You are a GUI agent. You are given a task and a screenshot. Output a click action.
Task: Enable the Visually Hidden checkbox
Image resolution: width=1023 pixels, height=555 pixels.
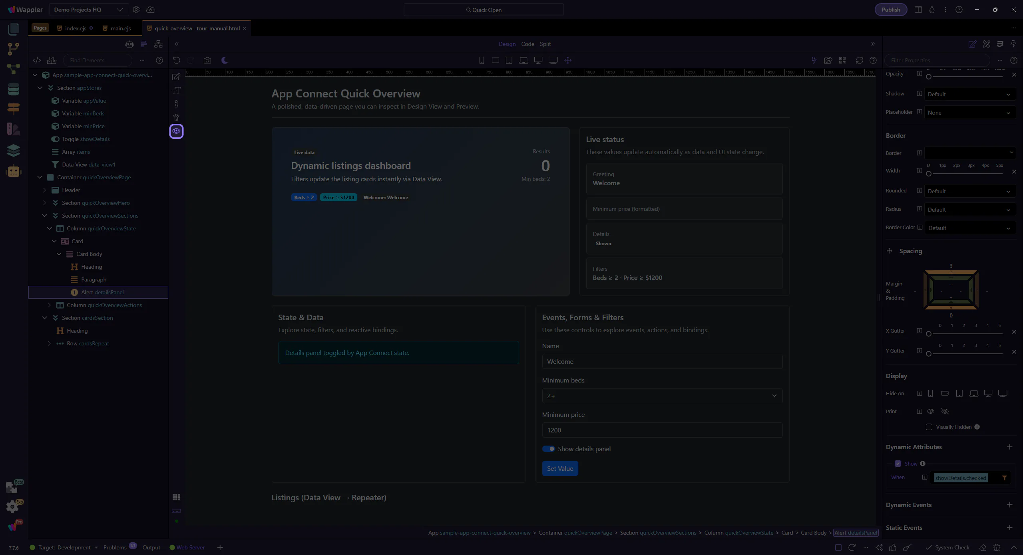pos(929,427)
